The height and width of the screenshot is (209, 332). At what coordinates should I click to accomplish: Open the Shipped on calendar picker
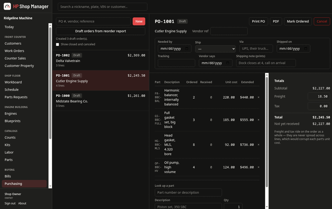coord(306,49)
